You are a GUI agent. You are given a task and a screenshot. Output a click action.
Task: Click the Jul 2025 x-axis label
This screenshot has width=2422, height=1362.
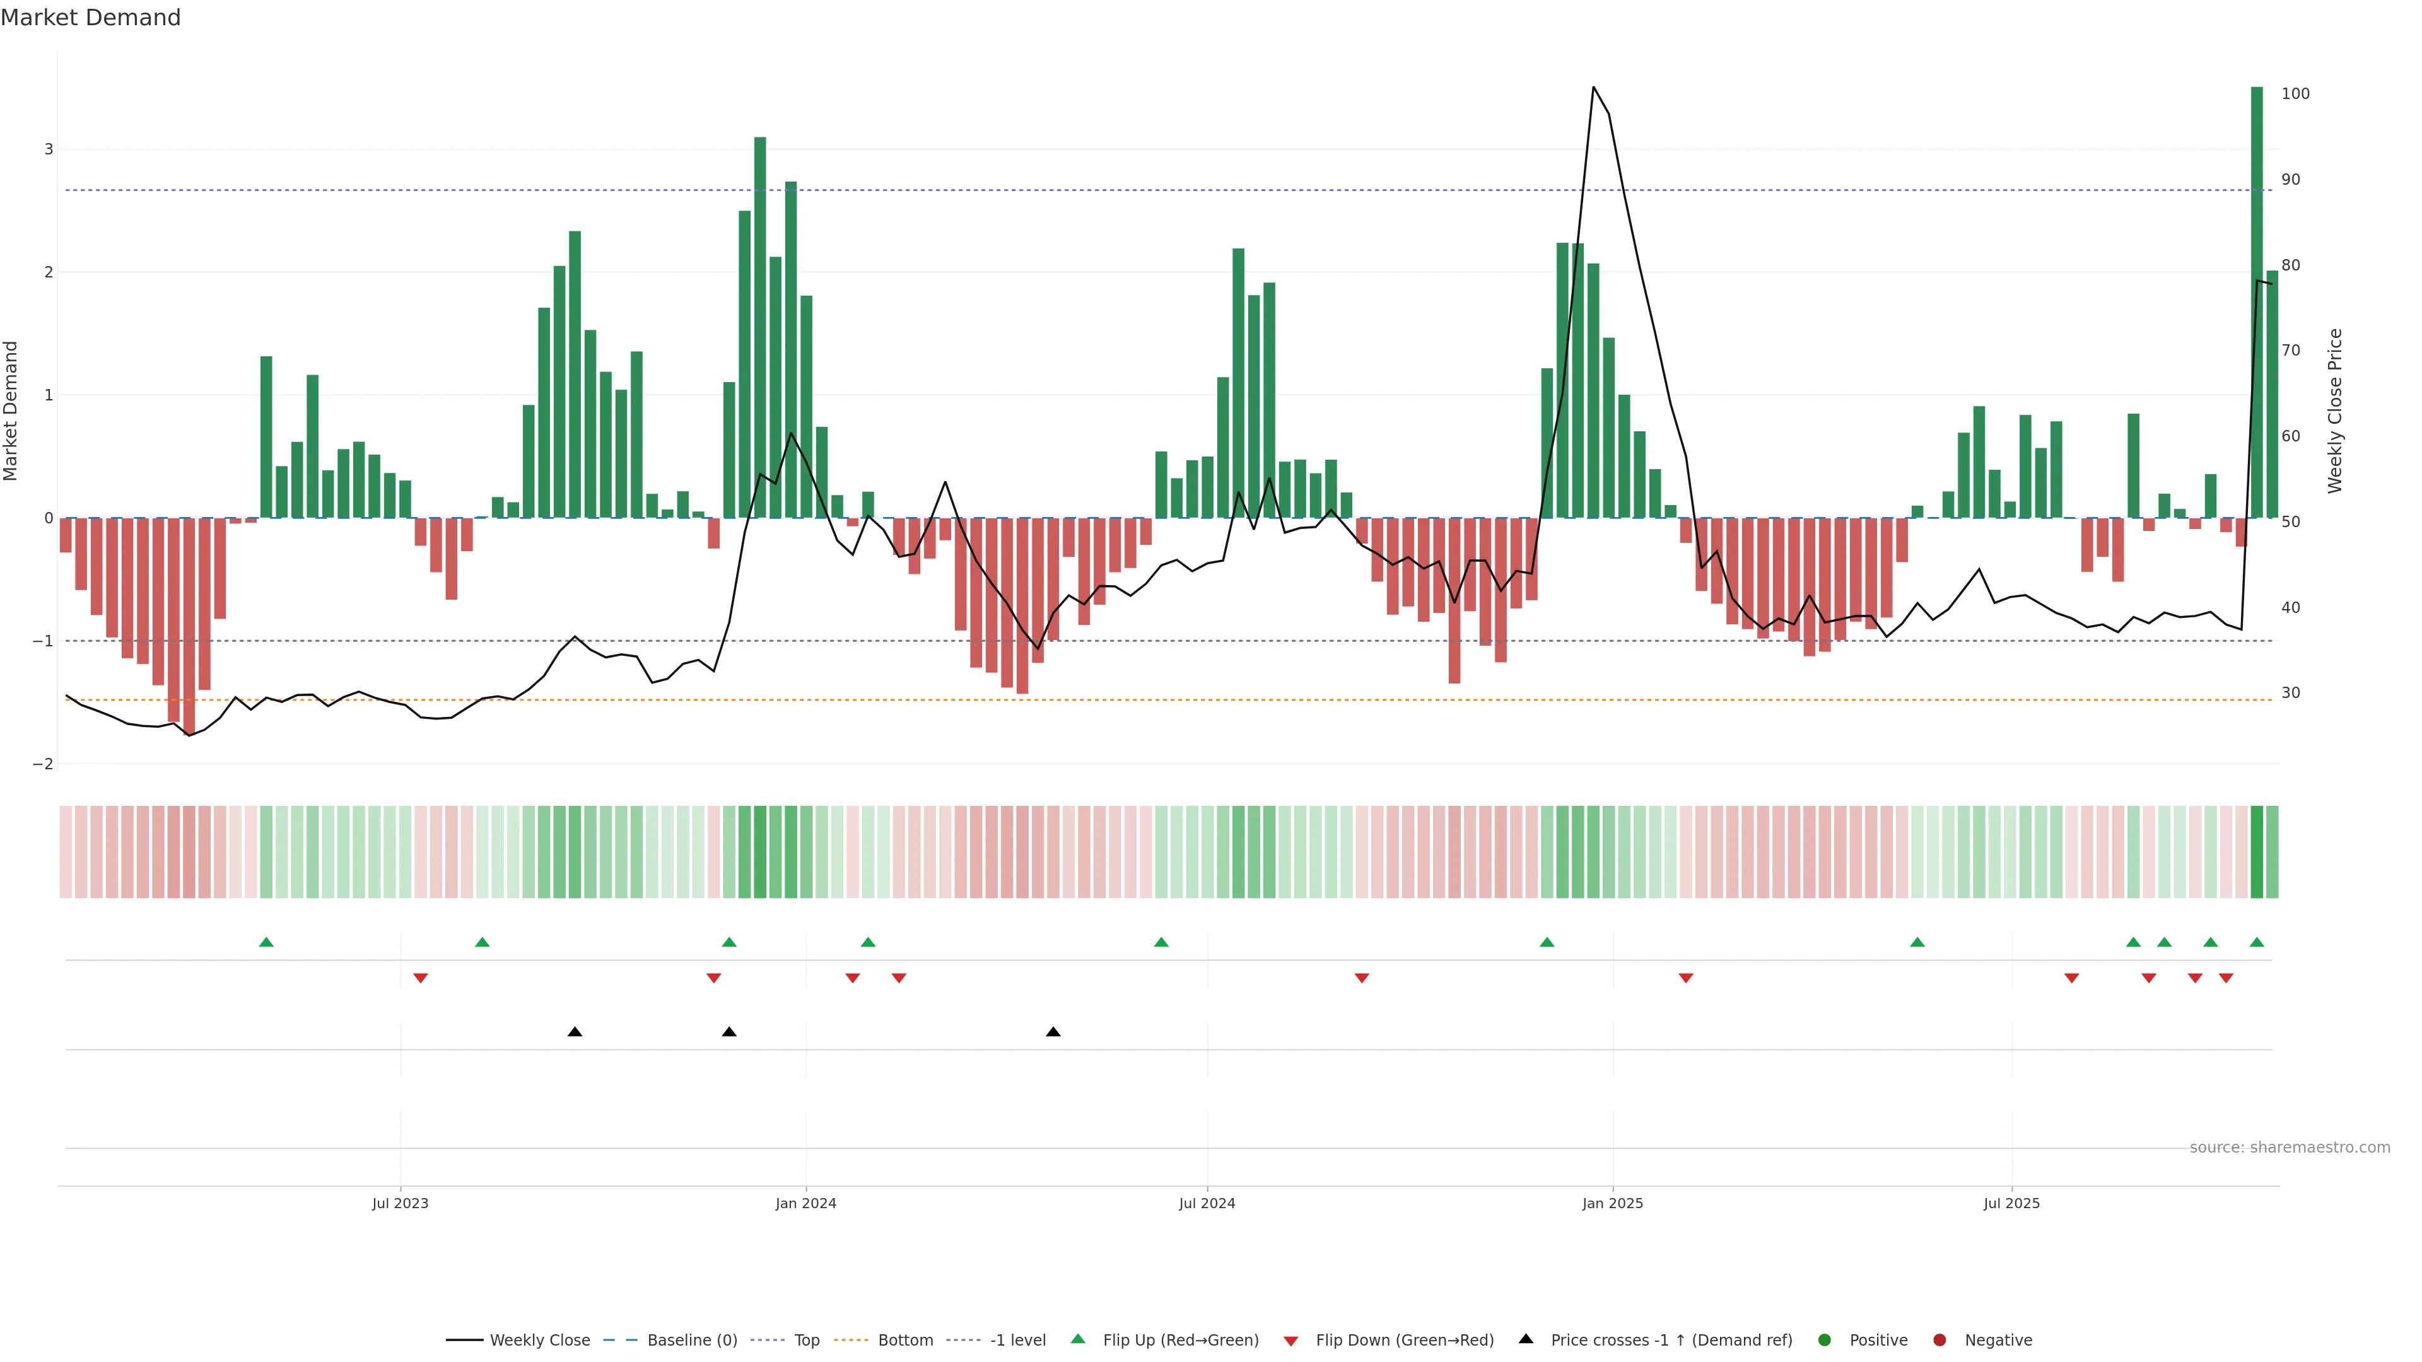pyautogui.click(x=2011, y=1203)
